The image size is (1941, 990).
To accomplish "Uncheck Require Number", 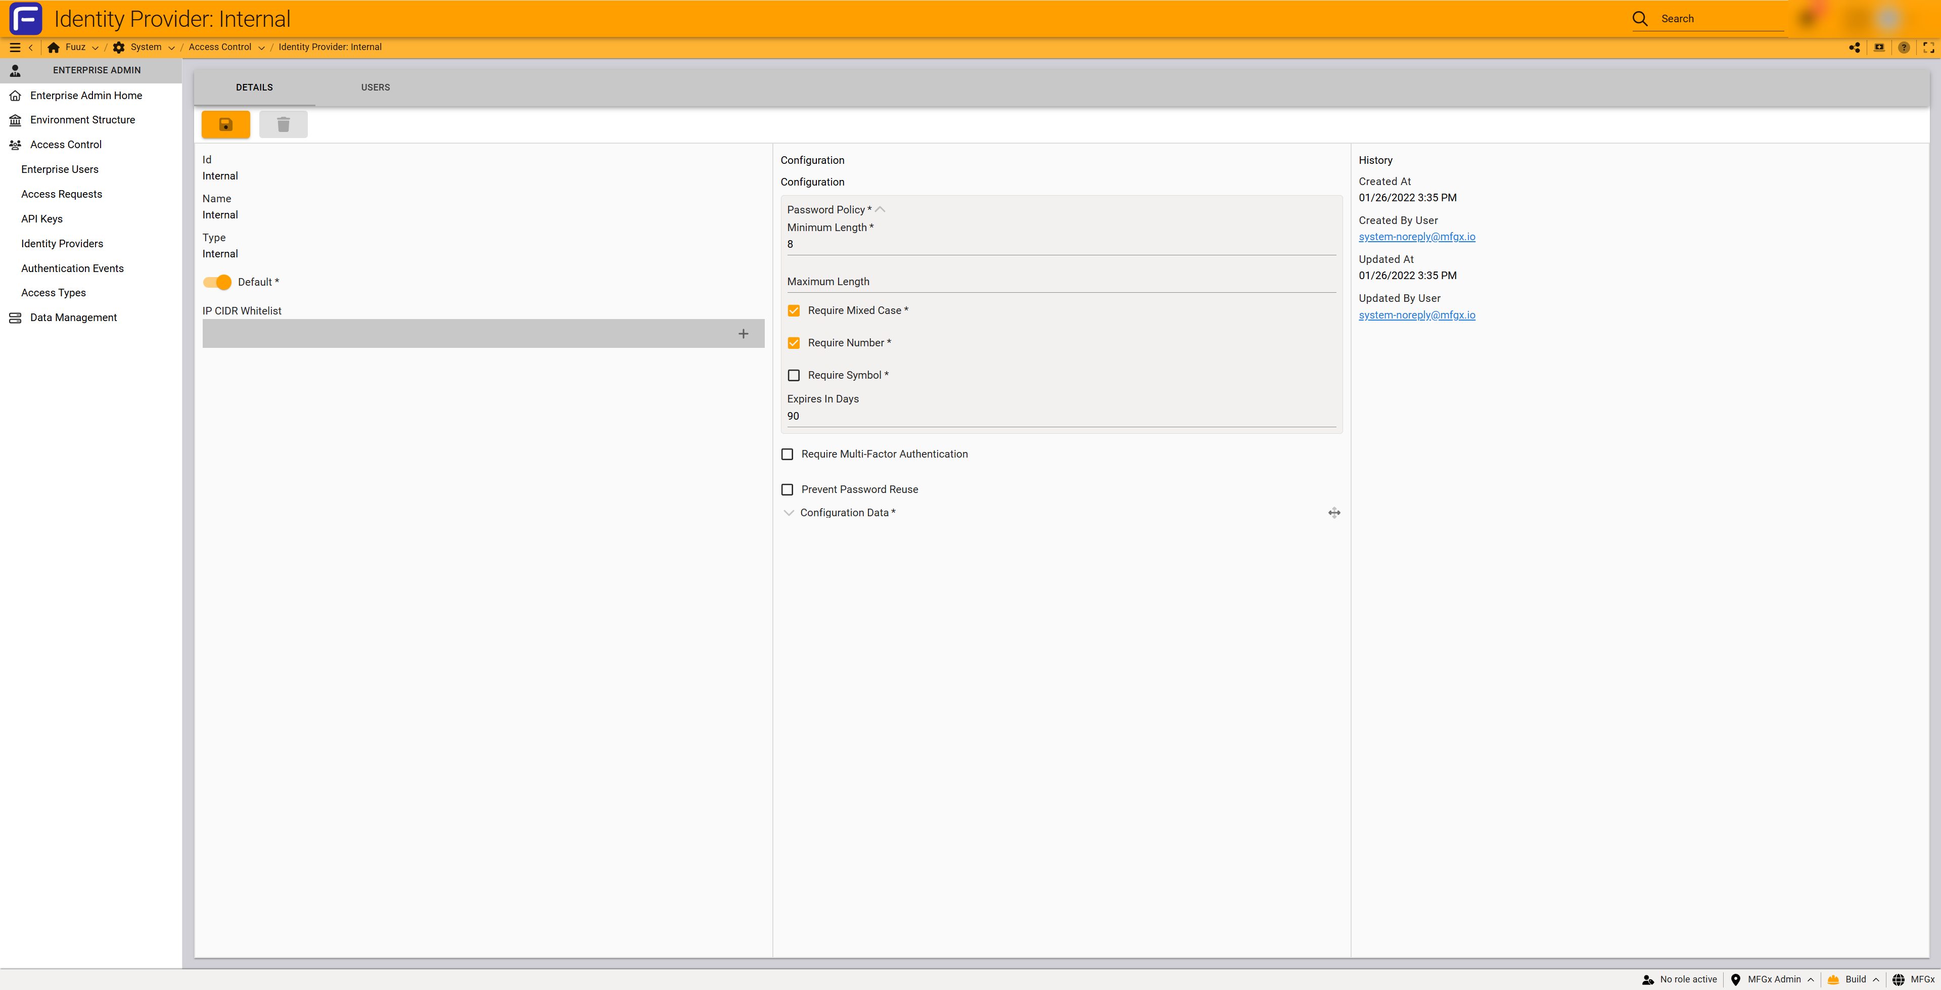I will 794,343.
